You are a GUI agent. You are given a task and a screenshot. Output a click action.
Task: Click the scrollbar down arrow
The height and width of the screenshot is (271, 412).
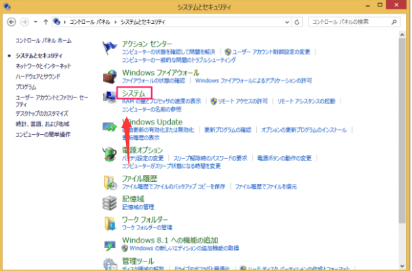(402, 266)
